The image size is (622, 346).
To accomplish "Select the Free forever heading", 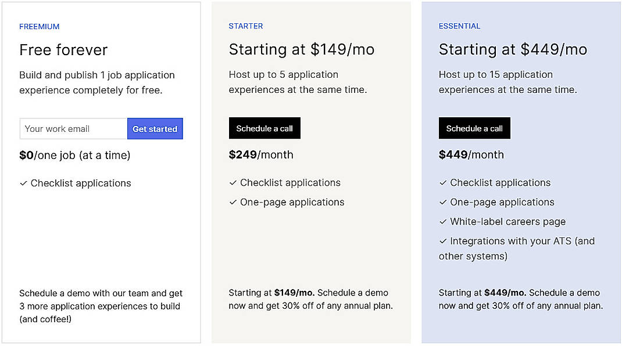I will click(63, 51).
